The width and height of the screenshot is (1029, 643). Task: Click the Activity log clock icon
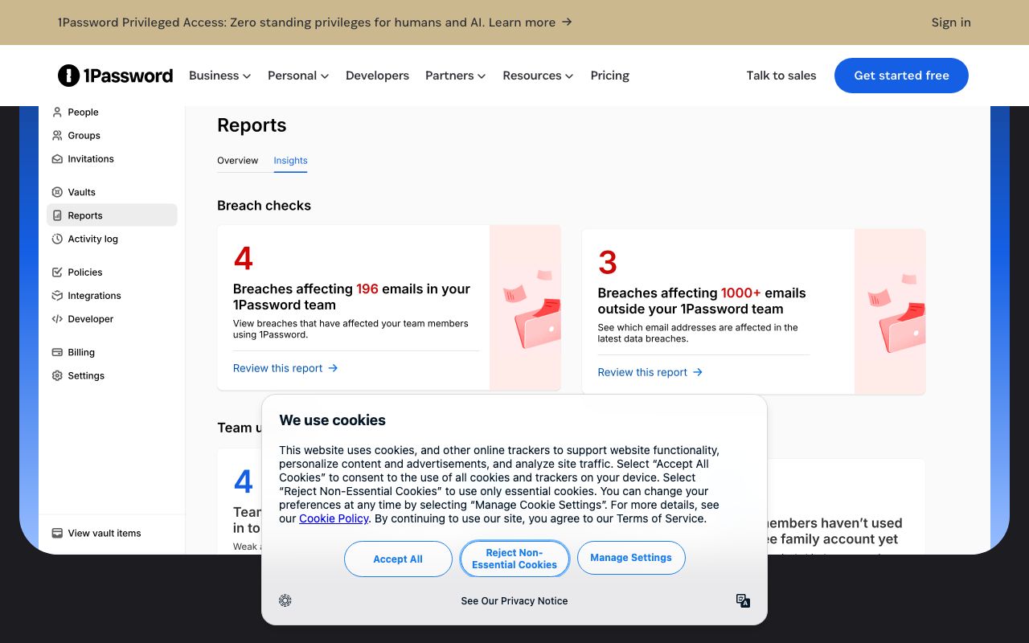pos(57,239)
